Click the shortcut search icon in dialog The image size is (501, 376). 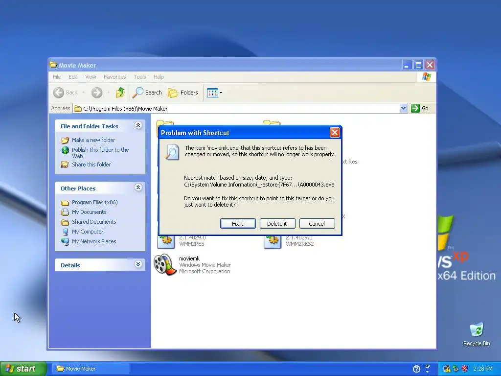(173, 152)
